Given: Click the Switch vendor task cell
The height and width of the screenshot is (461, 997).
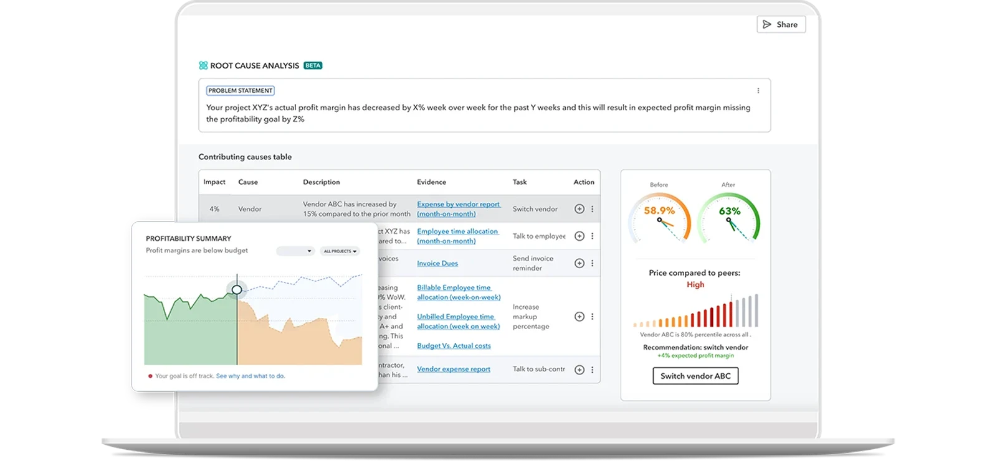Looking at the screenshot, I should point(535,209).
